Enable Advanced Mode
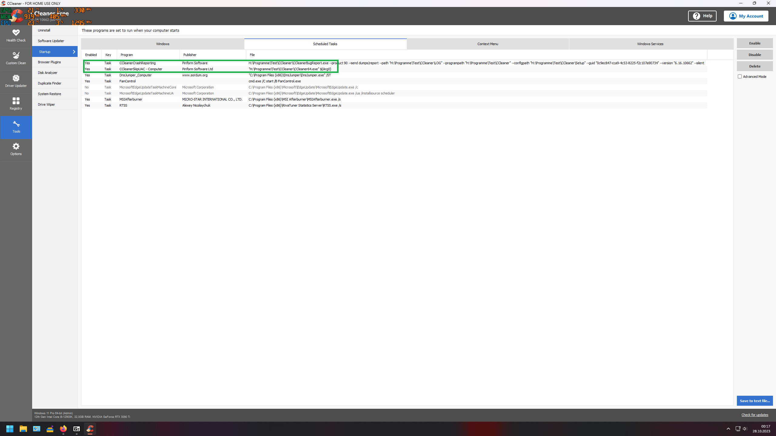Image resolution: width=776 pixels, height=436 pixels. [x=740, y=76]
